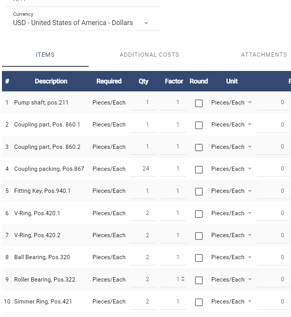Edit Factor field for Pump shaft
Screen dimensions: 291x317
point(173,102)
